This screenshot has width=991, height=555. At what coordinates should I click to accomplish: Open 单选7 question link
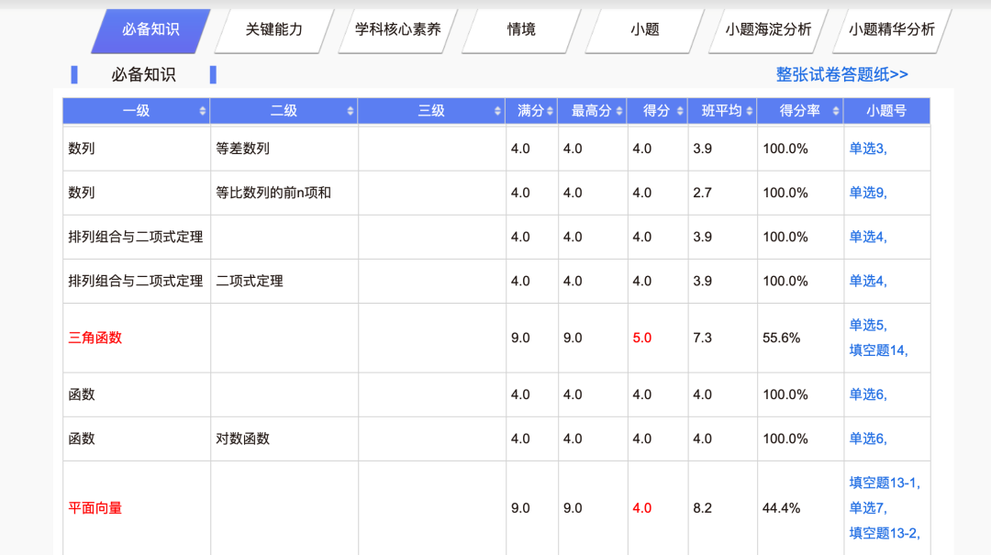pos(868,508)
